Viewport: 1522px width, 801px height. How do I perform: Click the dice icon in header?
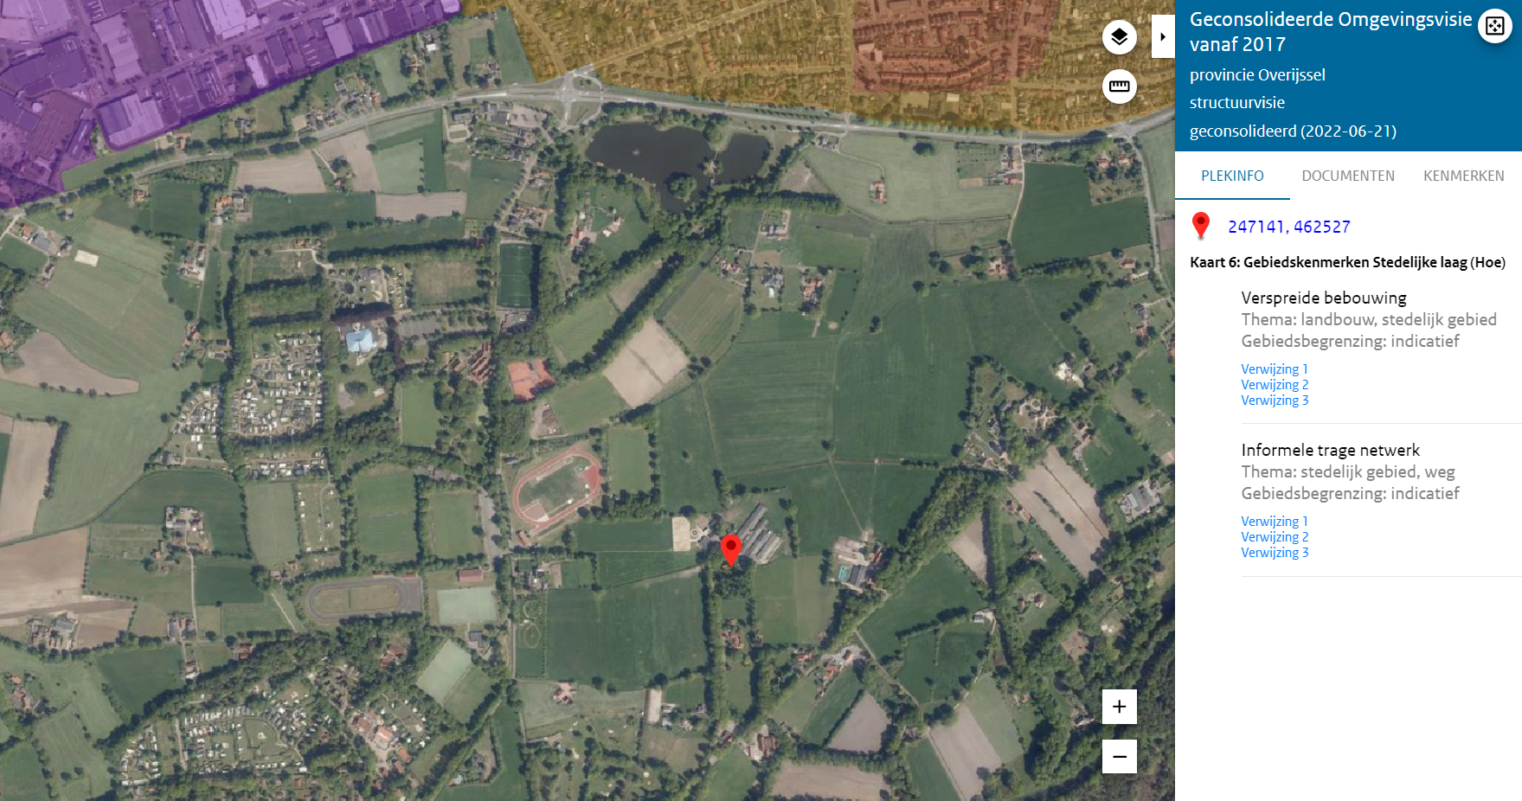pos(1494,26)
